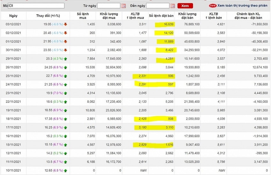Click the green up arrow for 26/11/2021
271x175 pixels.
pos(65,67)
